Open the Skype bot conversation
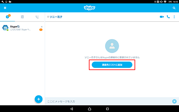Viewport: 179px width, 112px height. pyautogui.click(x=22, y=28)
